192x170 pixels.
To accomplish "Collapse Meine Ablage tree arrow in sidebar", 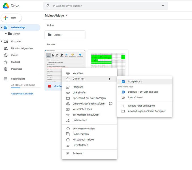I will (x=2, y=27).
